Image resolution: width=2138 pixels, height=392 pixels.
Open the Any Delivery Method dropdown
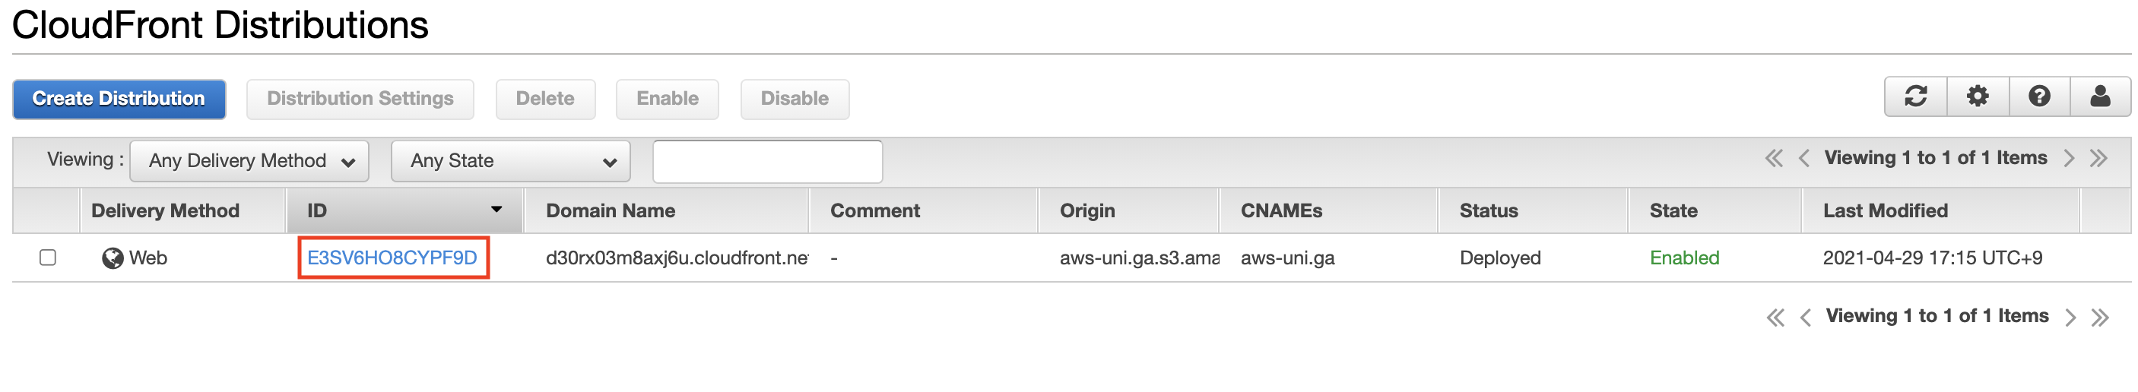(x=250, y=161)
